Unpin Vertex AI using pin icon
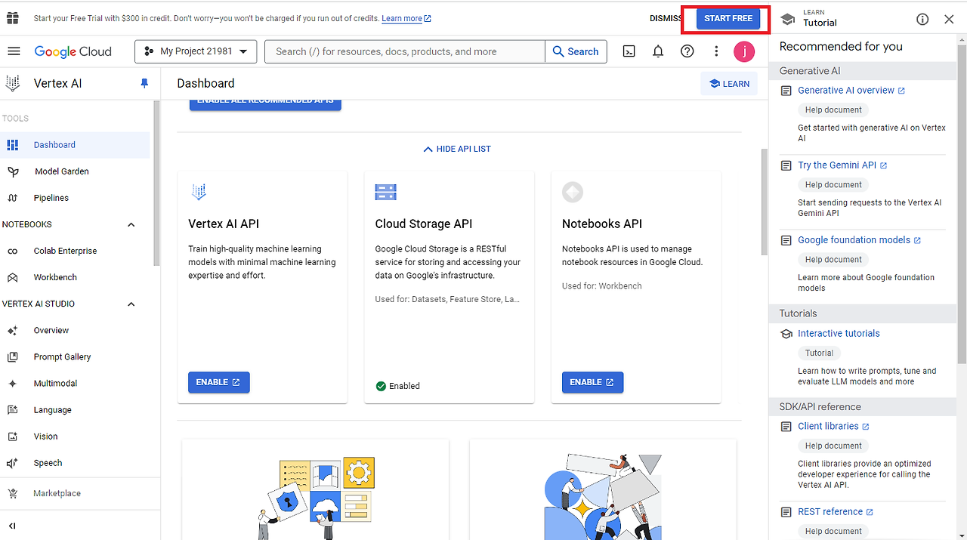The image size is (967, 540). (145, 84)
